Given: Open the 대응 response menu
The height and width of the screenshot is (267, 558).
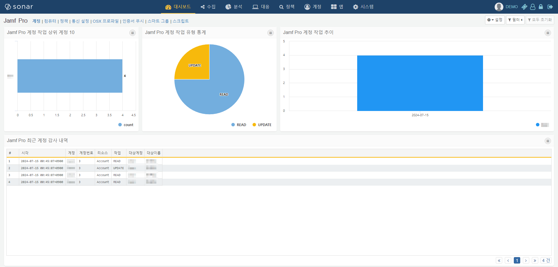Looking at the screenshot, I should (261, 7).
